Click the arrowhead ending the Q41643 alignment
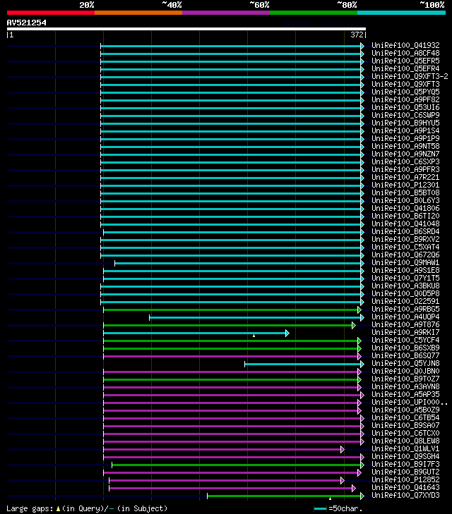The width and height of the screenshot is (452, 514). pos(354,489)
